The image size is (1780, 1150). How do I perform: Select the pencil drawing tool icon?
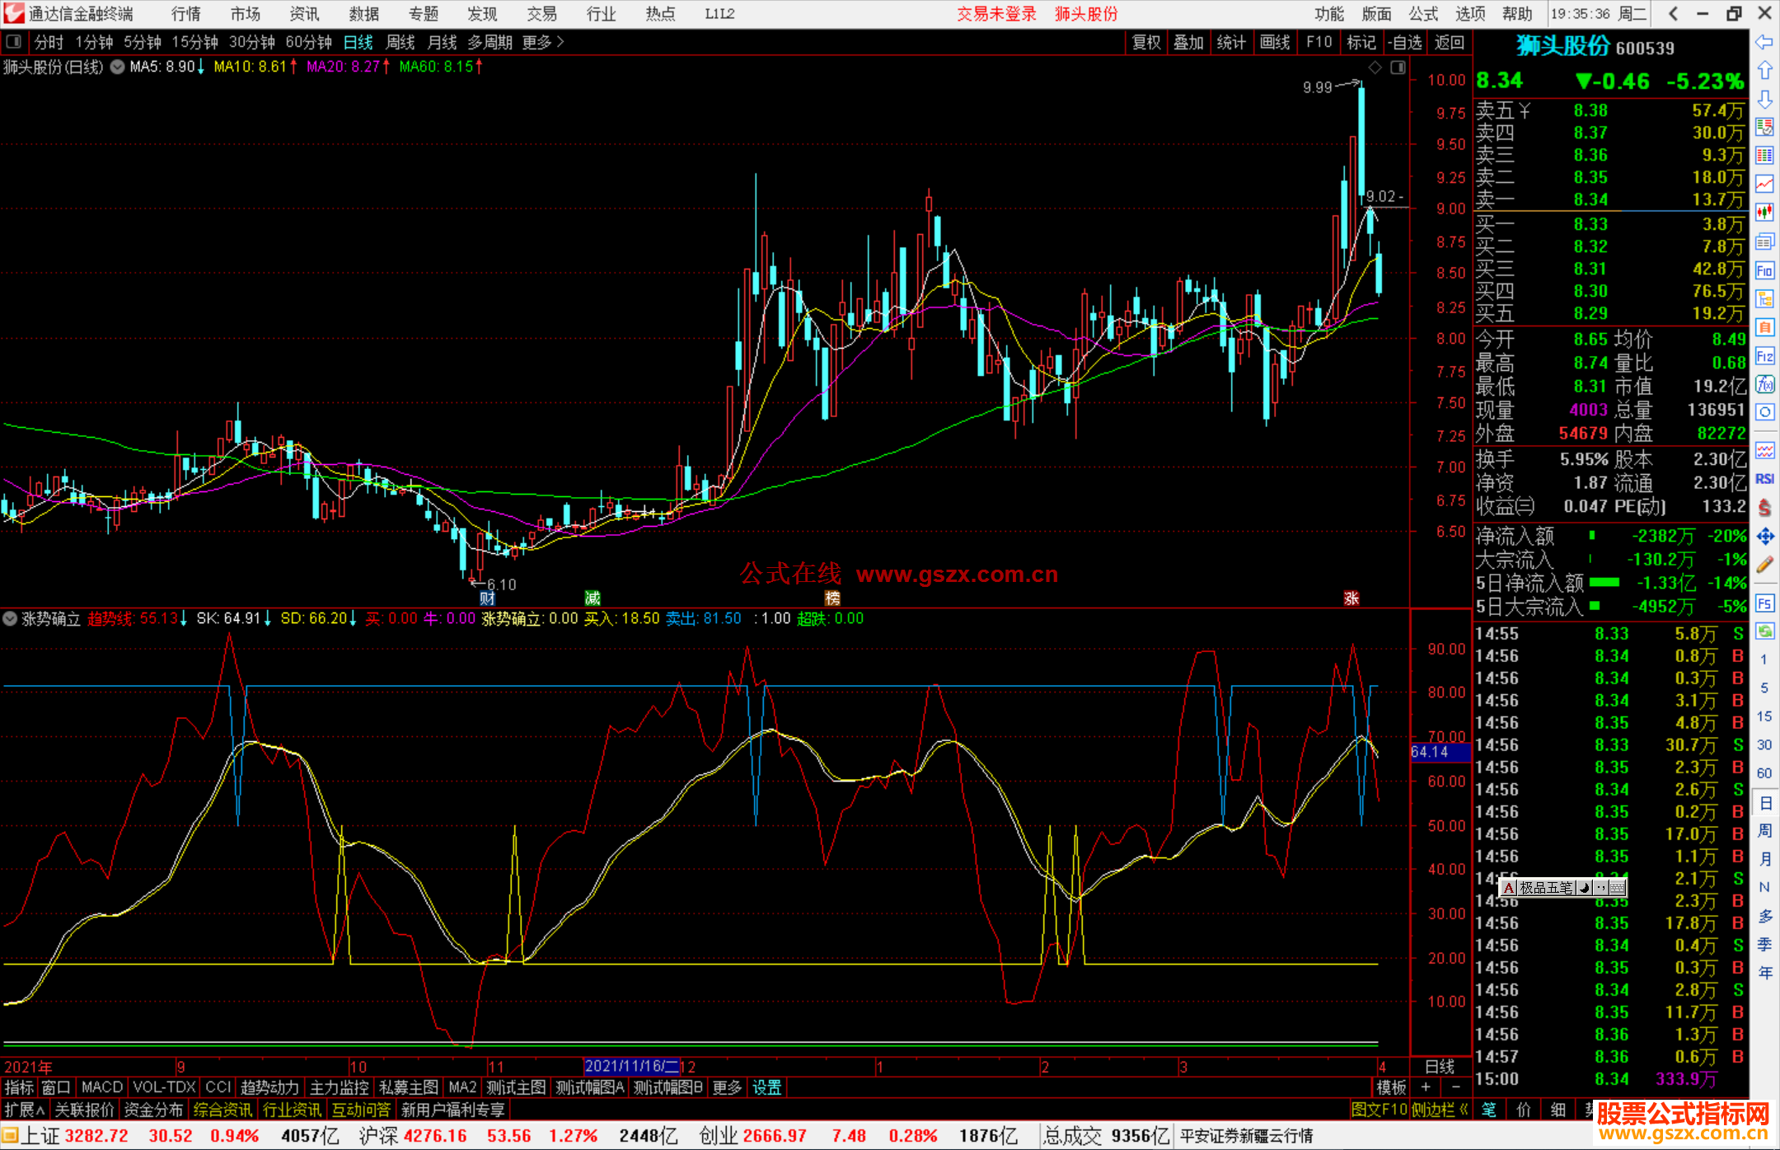tap(1764, 565)
